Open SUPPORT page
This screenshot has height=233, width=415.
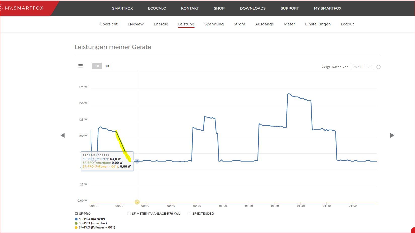click(290, 8)
